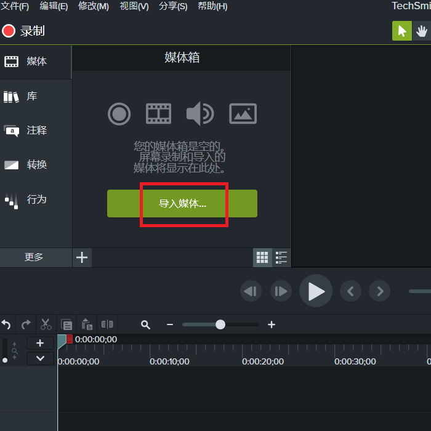Add a new track with plus button

pyautogui.click(x=40, y=343)
